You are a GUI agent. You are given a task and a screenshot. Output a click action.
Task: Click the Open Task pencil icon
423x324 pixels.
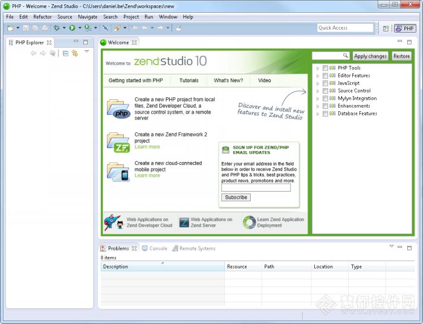[x=117, y=28]
